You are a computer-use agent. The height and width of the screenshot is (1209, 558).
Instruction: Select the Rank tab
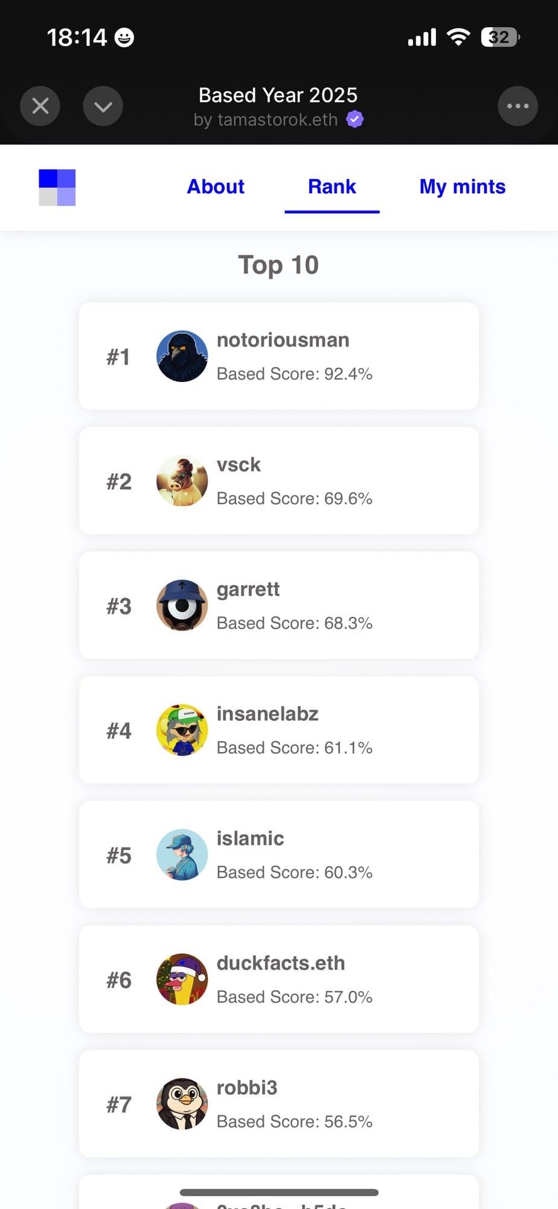(332, 187)
